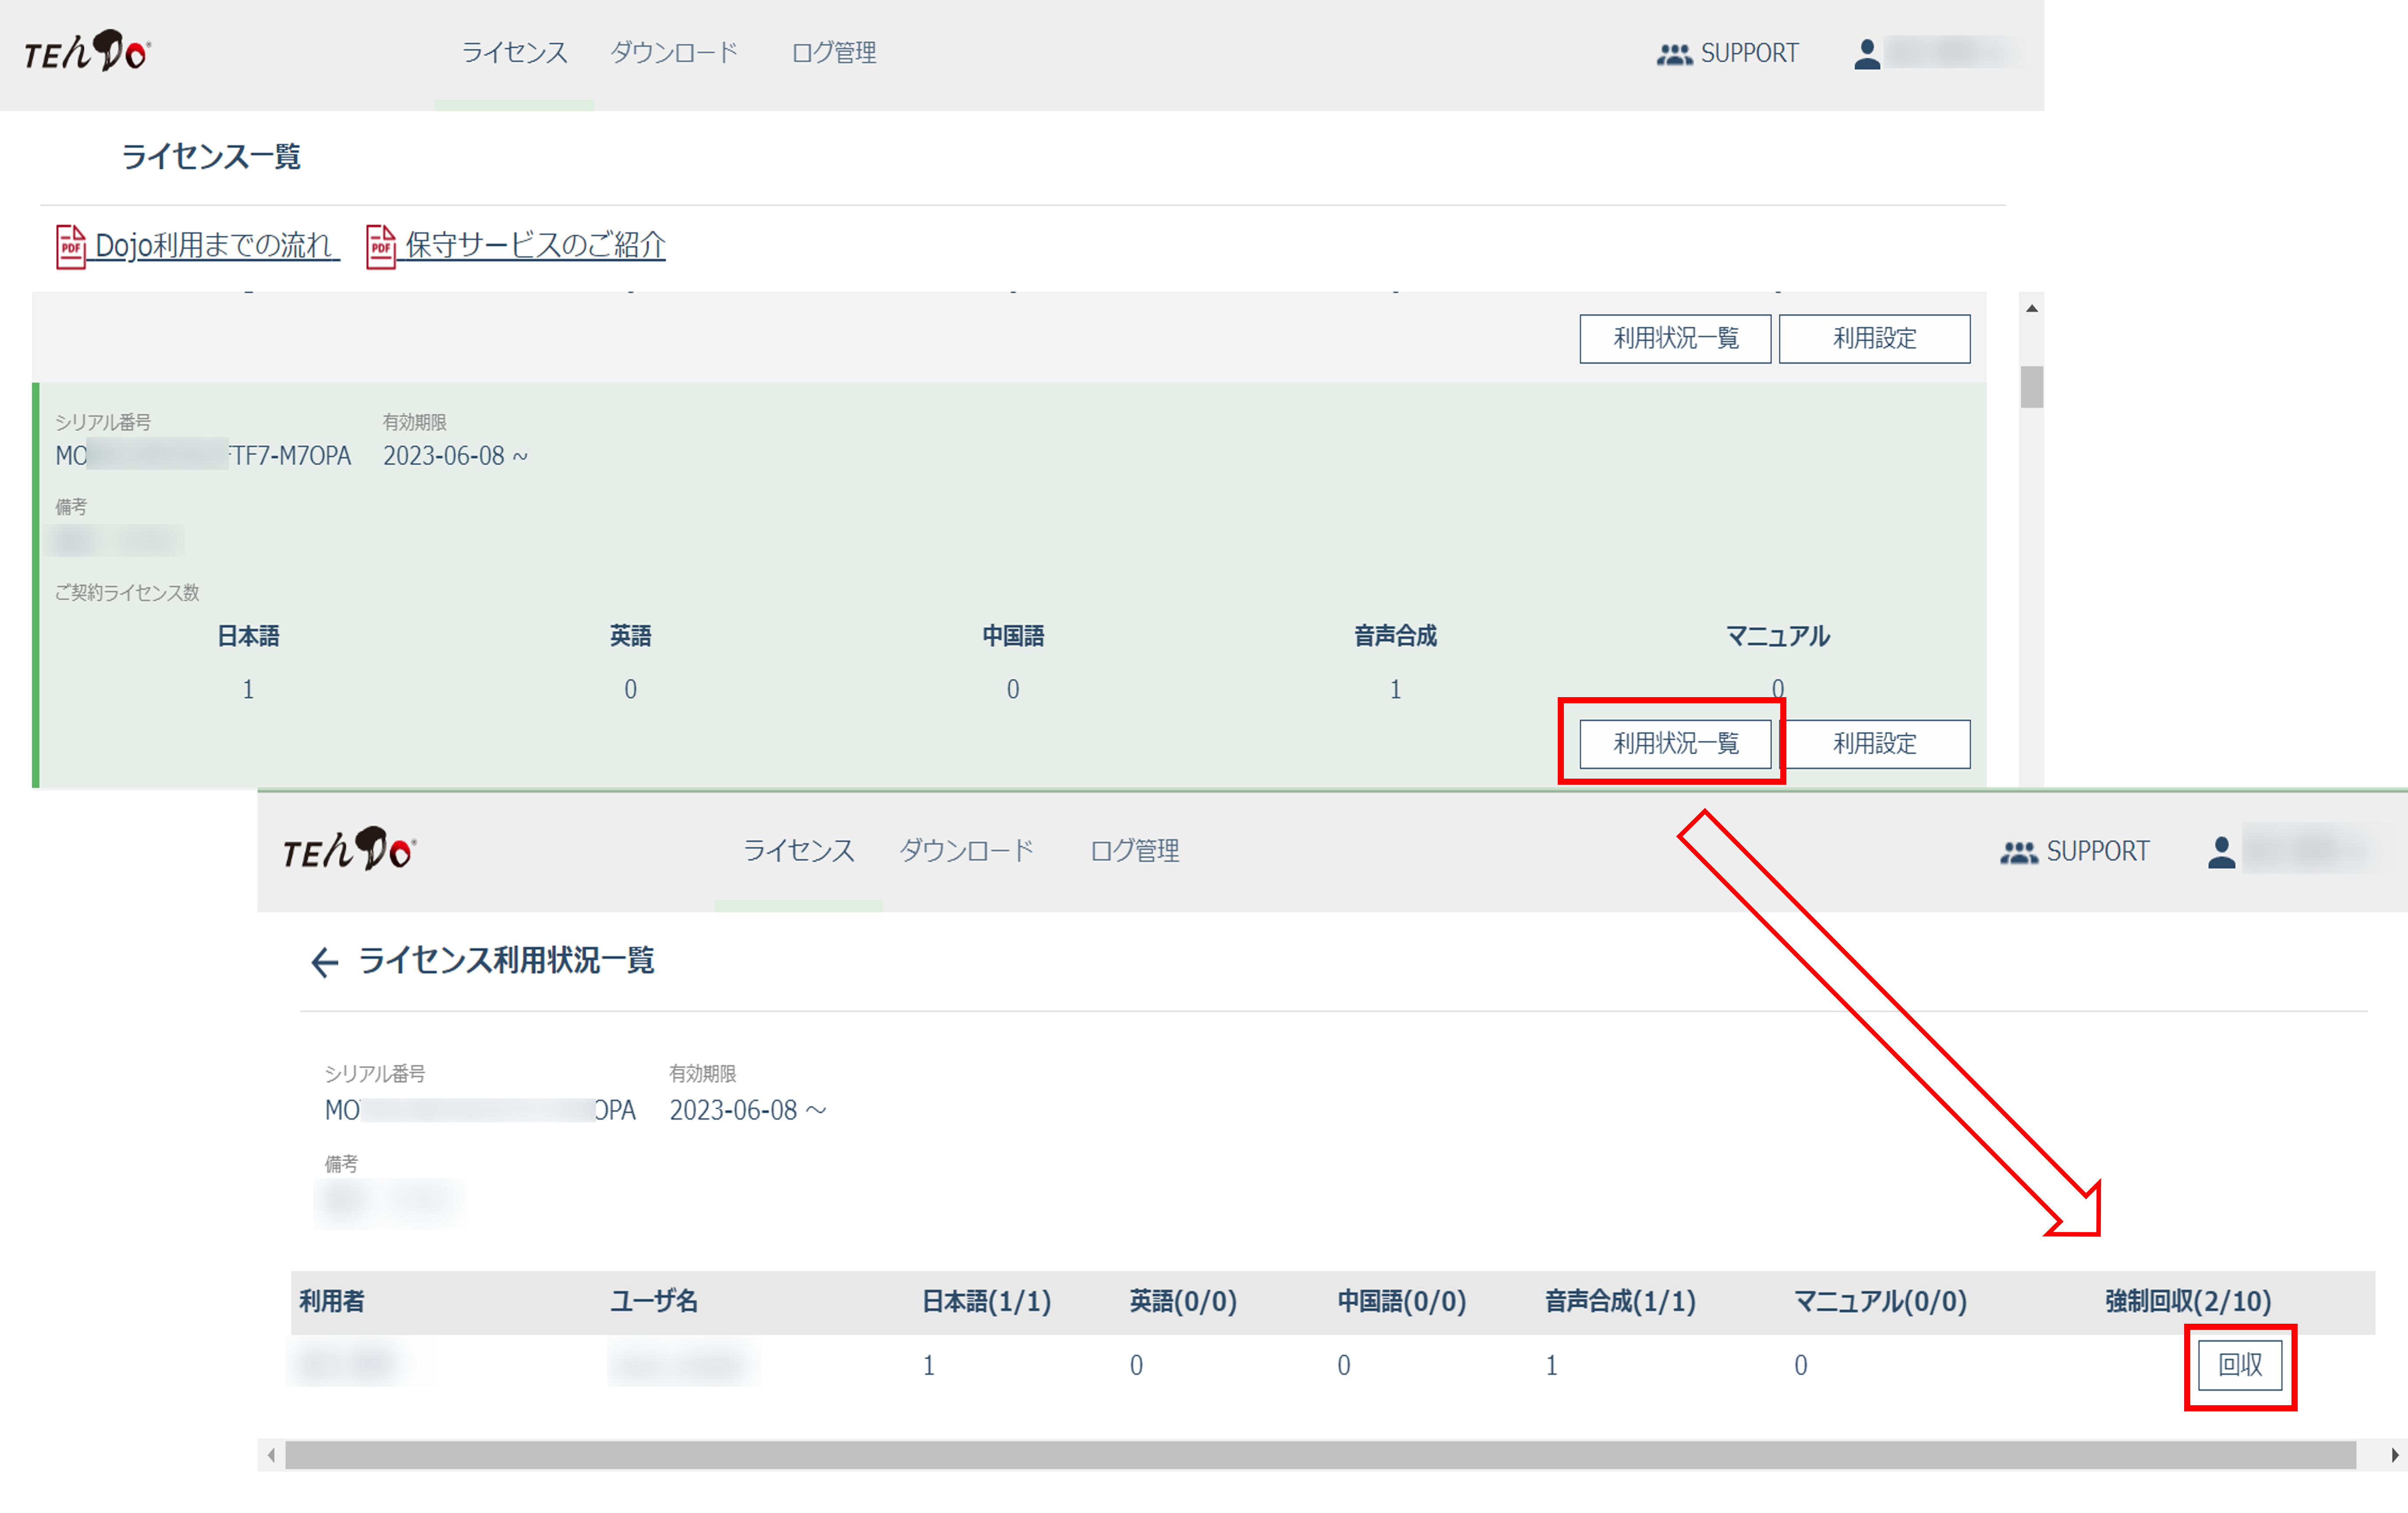Open the SUPPORT link in the lower window

[2097, 851]
